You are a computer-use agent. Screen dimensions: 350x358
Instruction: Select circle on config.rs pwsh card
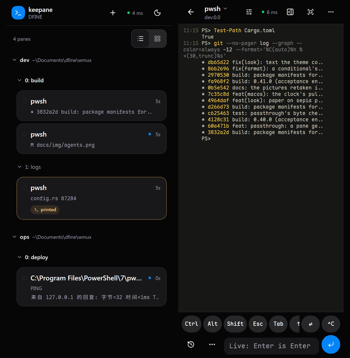(25, 187)
